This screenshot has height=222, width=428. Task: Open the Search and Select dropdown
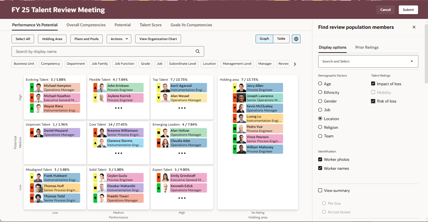pos(368,61)
